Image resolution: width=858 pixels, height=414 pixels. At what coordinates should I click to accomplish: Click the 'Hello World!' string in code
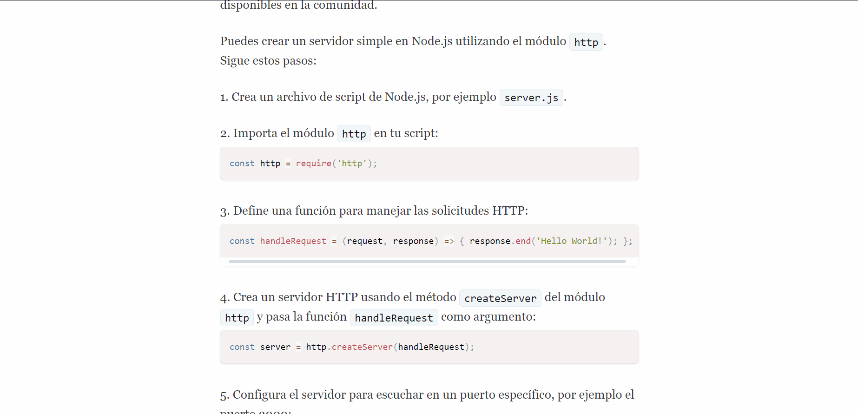(572, 241)
